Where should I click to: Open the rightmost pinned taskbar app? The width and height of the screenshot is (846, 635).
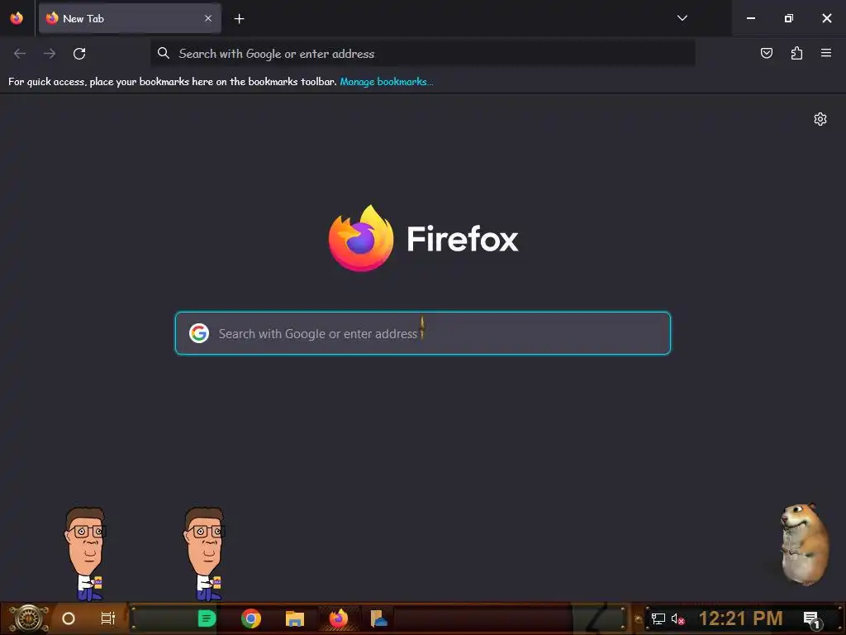tap(378, 618)
